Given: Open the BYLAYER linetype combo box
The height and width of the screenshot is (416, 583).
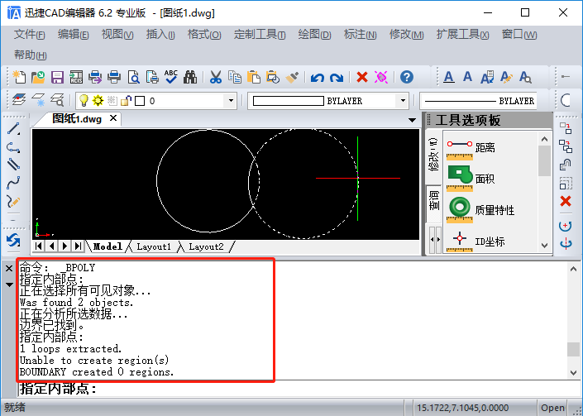Looking at the screenshot, I should [x=479, y=101].
